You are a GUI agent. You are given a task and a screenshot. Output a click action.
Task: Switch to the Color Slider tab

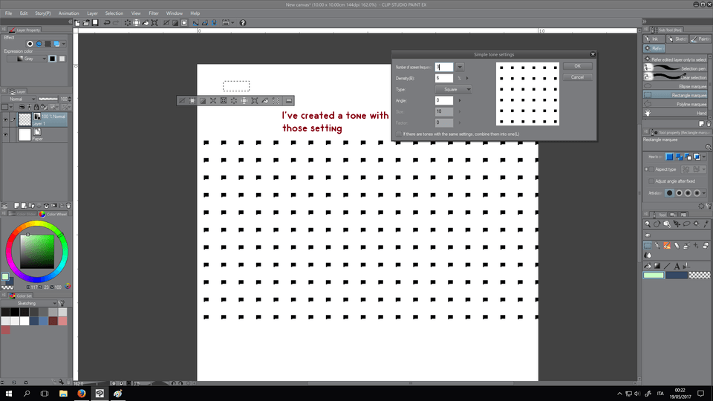24,214
